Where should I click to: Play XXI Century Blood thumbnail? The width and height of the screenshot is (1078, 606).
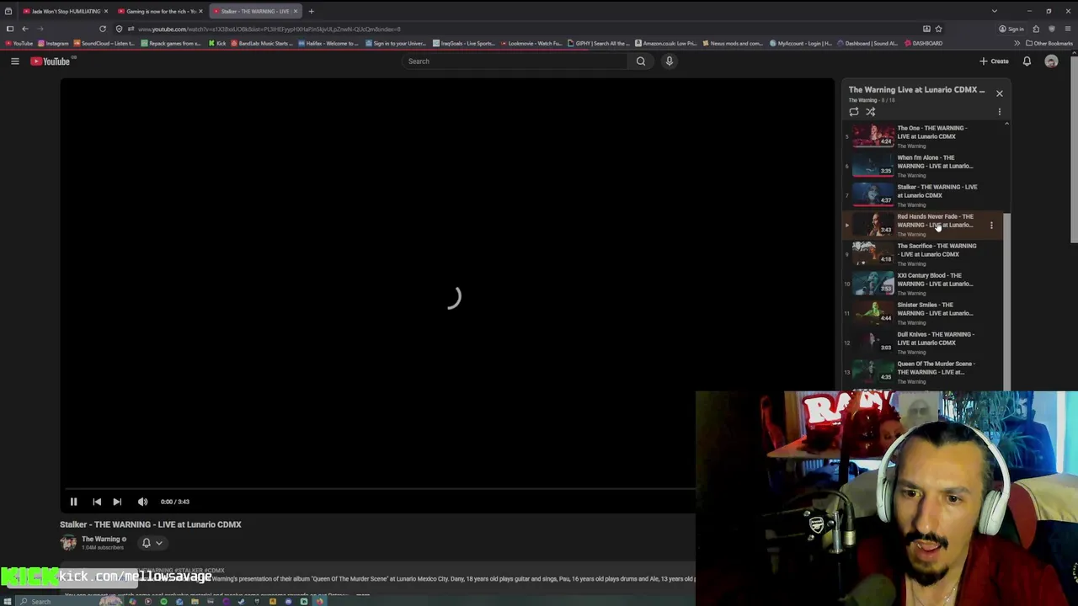pos(873,284)
